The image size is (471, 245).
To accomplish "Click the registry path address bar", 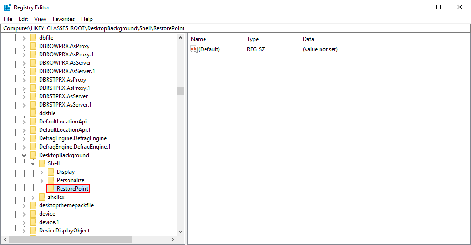I will 236,28.
